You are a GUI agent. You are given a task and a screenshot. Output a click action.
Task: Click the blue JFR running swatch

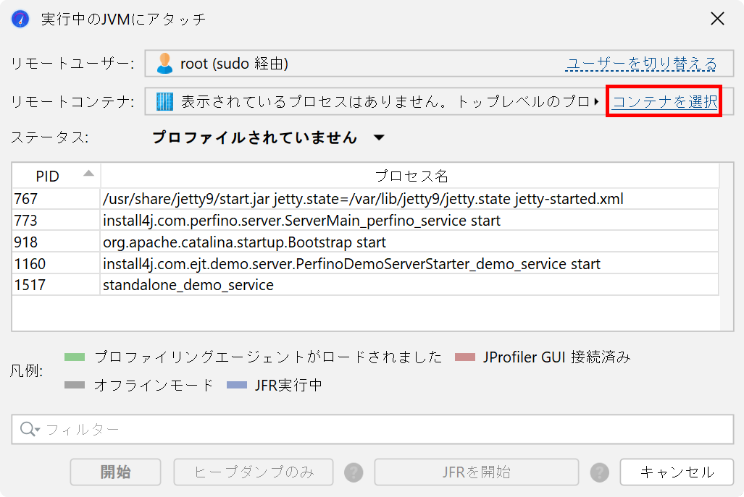coord(237,385)
